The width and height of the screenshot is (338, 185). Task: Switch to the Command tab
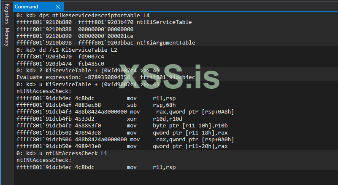pyautogui.click(x=27, y=7)
